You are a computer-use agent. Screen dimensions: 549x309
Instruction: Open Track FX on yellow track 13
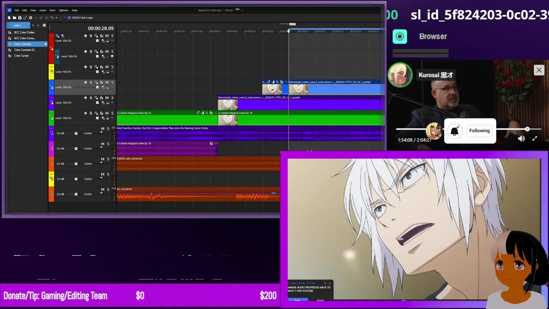click(102, 67)
